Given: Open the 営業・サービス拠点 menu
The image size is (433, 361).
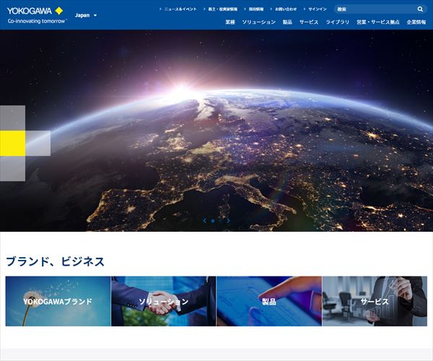Looking at the screenshot, I should coord(378,22).
